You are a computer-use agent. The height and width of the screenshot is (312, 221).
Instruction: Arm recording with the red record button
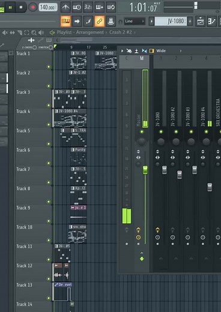[x=33, y=7]
